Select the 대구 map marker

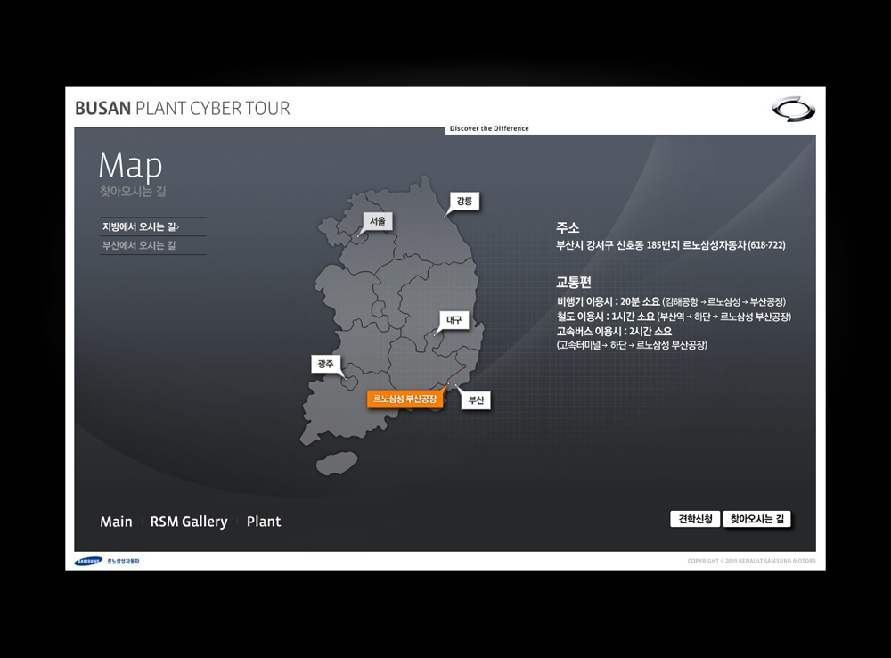point(454,320)
